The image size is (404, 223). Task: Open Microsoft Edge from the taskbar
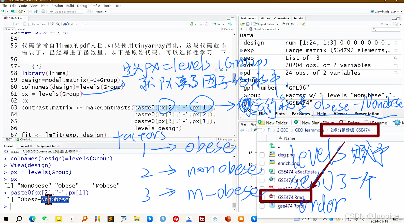[32, 219]
